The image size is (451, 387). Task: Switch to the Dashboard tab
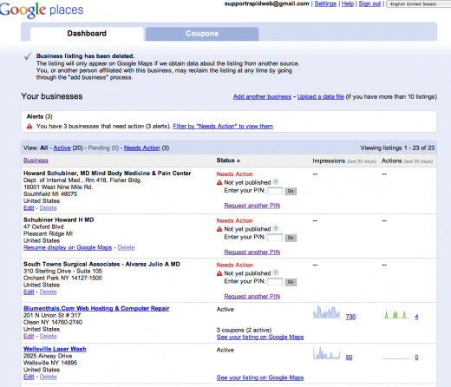pos(87,34)
